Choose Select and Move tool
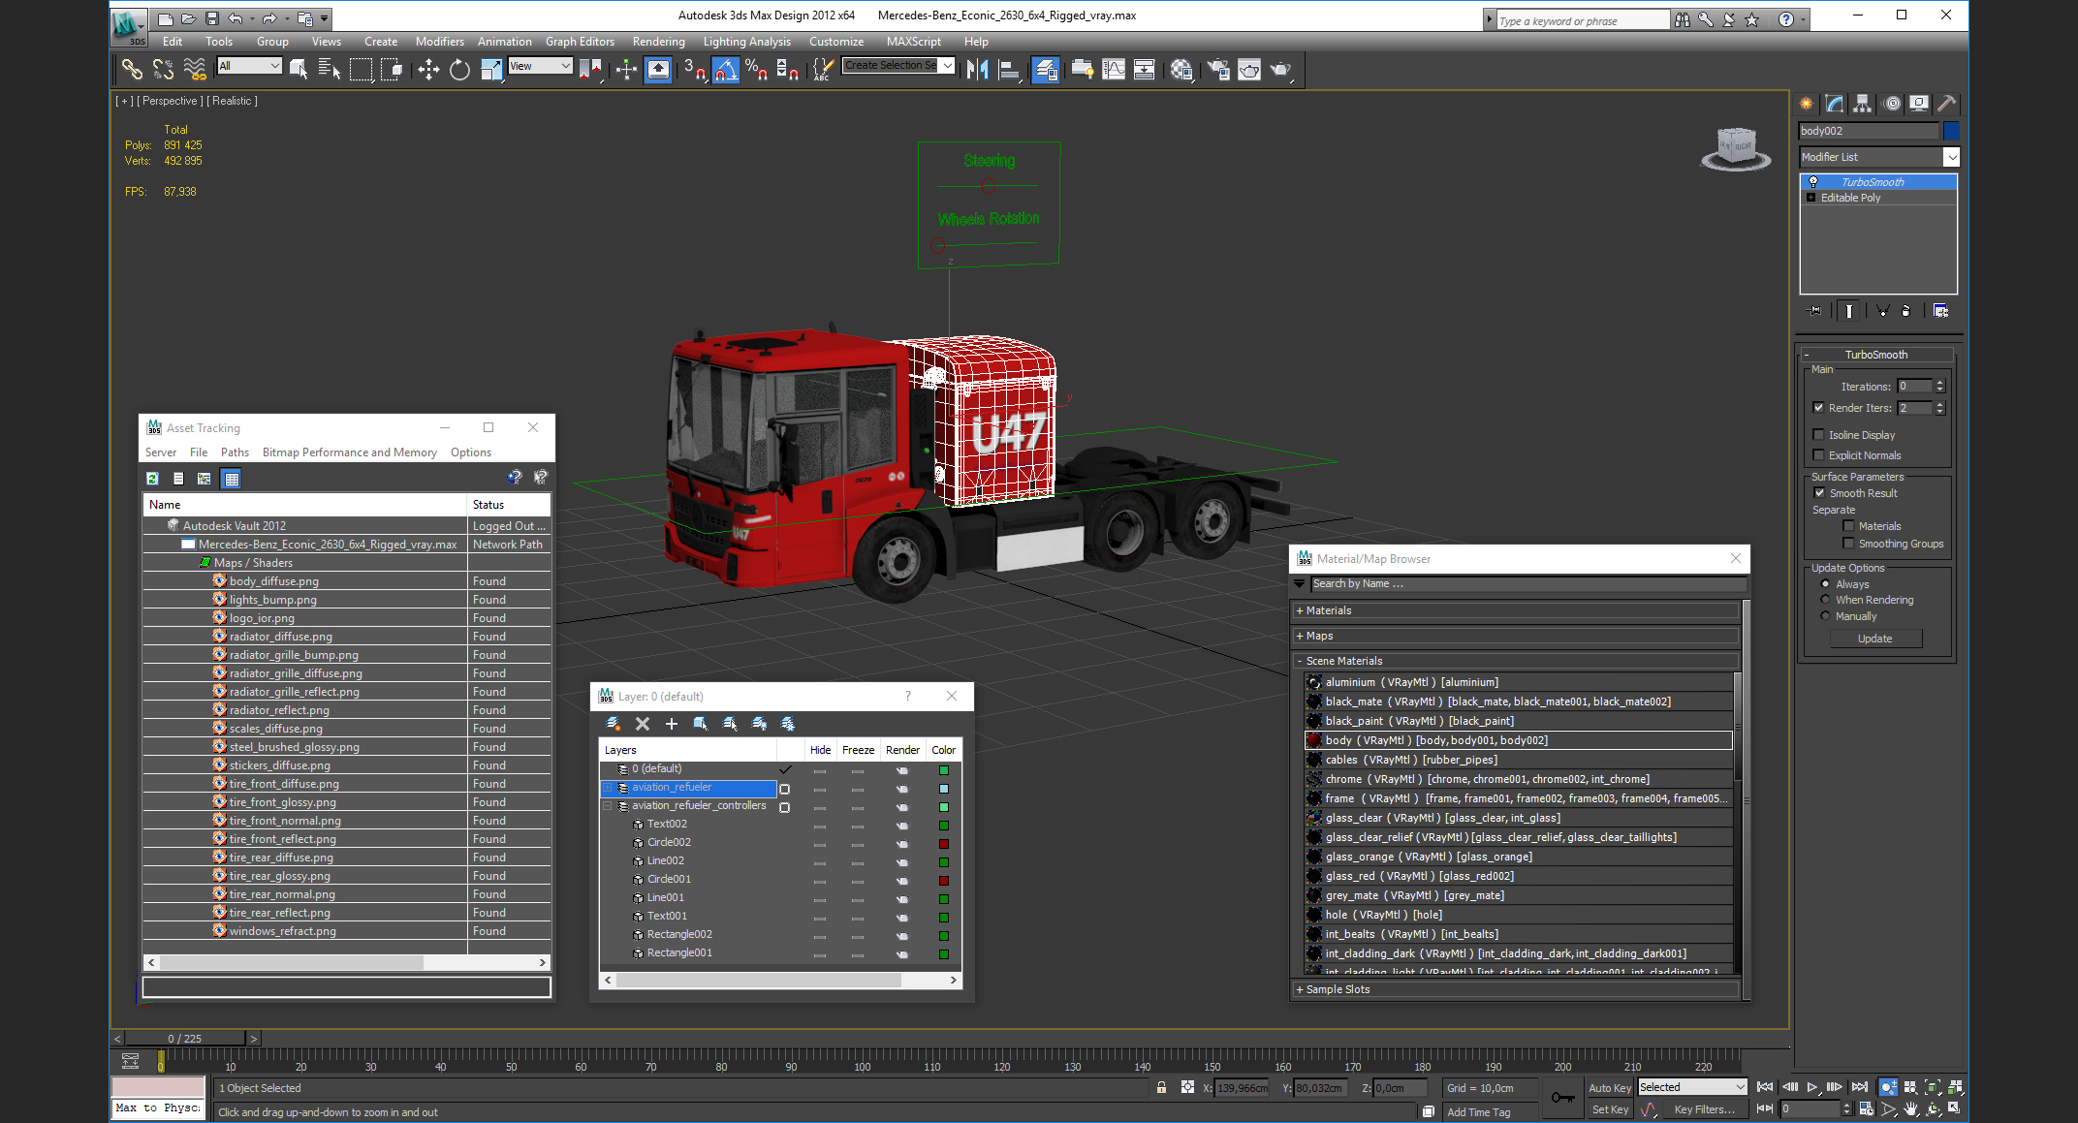The height and width of the screenshot is (1123, 2078). [x=427, y=69]
